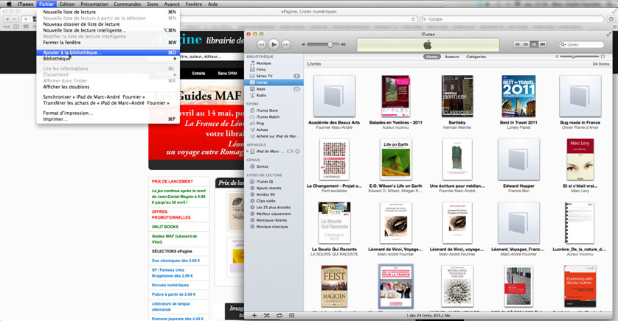Open the Bibliothèque submenu arrow

click(x=175, y=58)
